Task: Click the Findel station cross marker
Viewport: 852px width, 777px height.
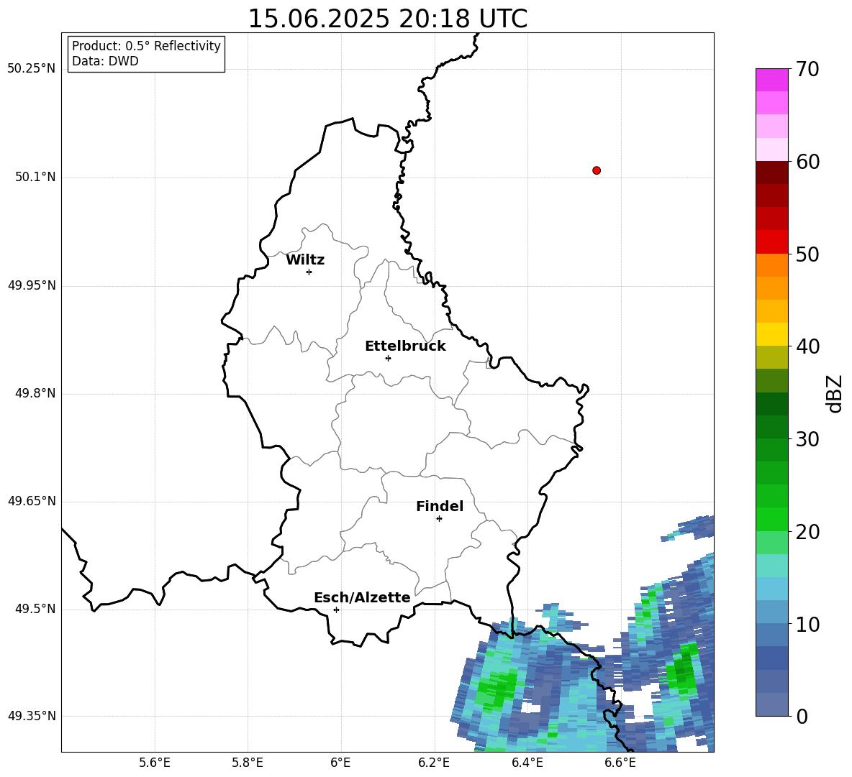Action: pos(439,519)
